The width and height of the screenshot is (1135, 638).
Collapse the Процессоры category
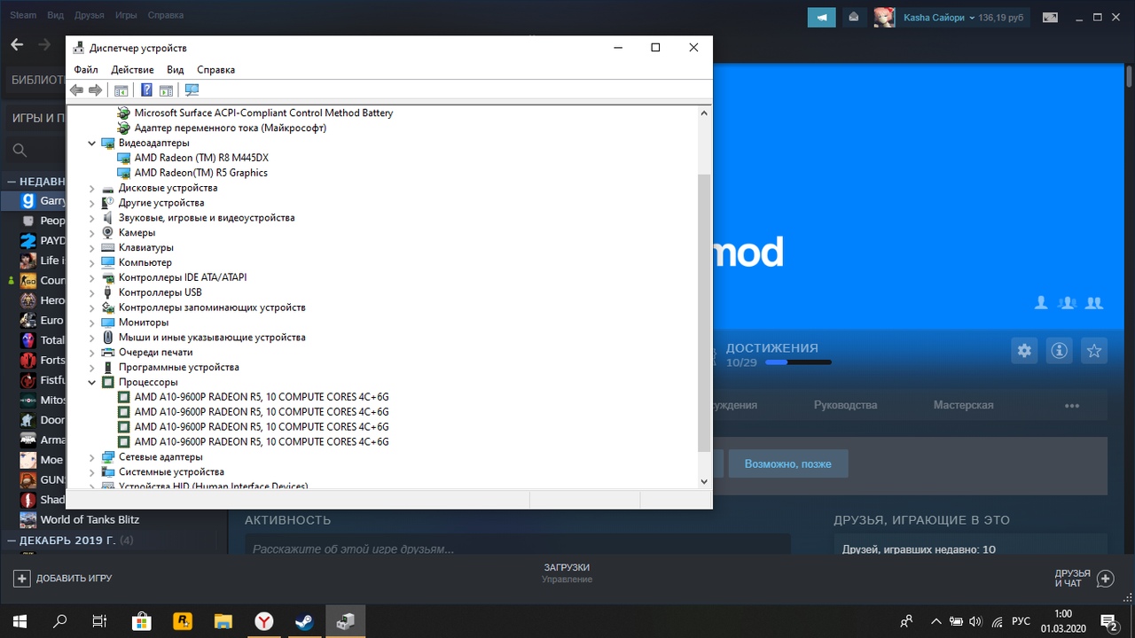click(x=91, y=382)
